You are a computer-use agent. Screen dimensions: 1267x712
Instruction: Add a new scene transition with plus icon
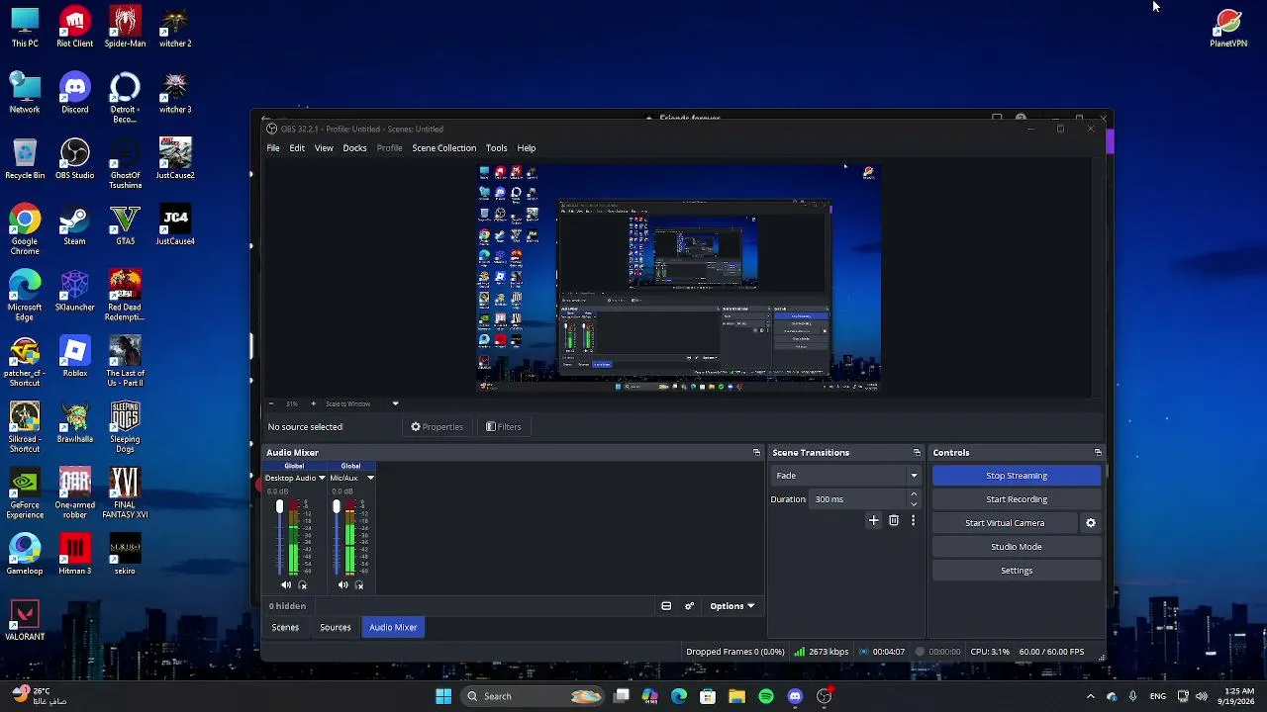click(873, 520)
